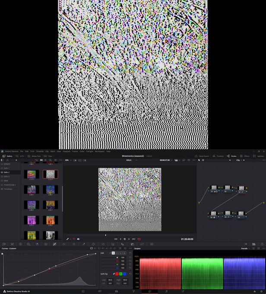Screen dimensions: 266x294
Task: Toggle the Nodes panel
Action: coord(232,156)
